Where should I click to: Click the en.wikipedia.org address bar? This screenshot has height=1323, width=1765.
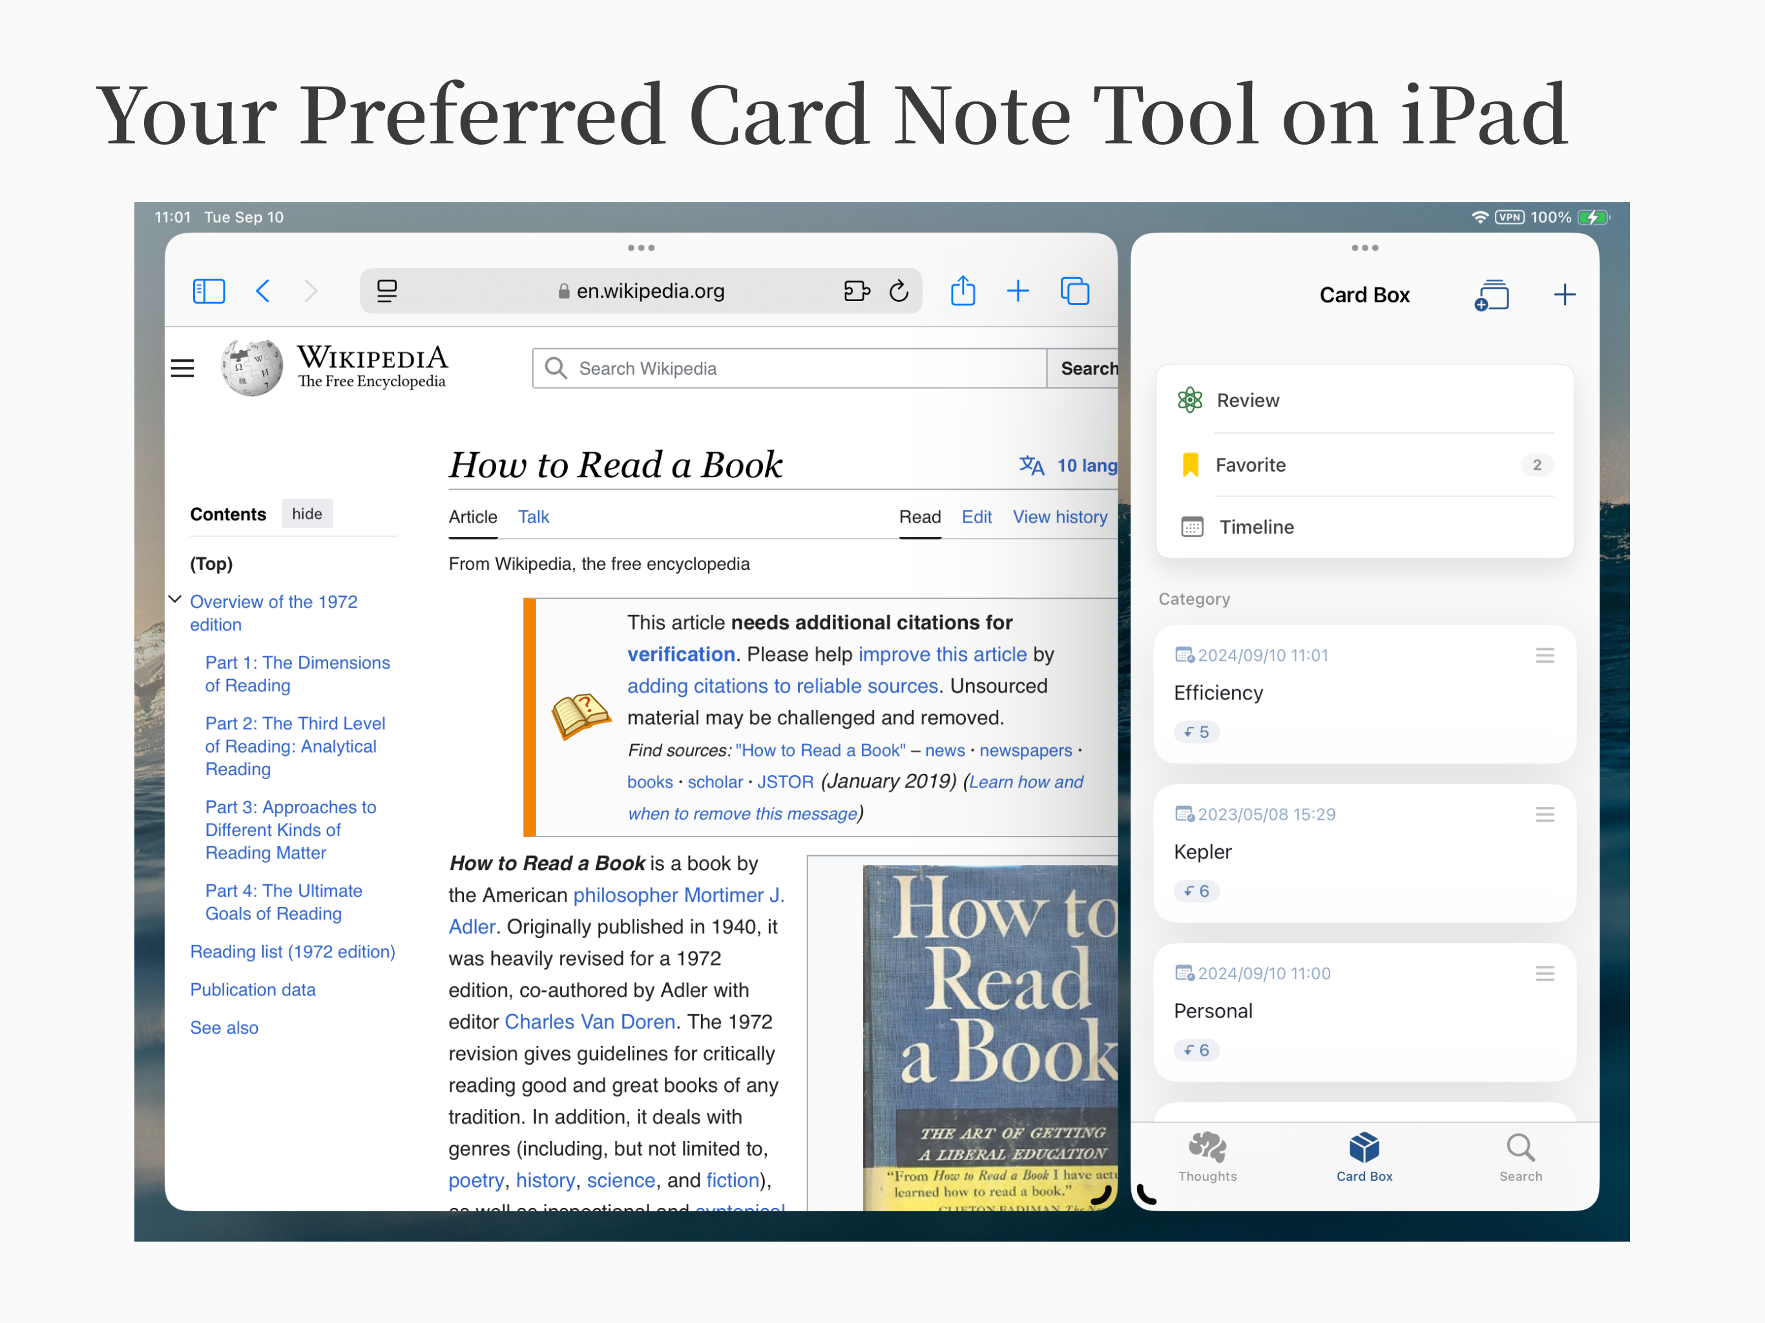point(641,291)
